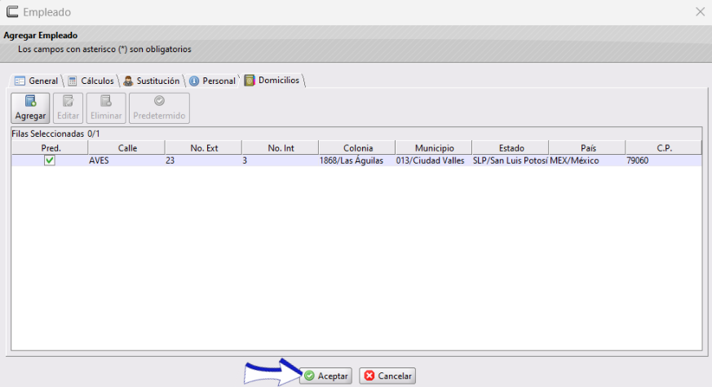
Task: Click the No. Int column header
Action: (281, 148)
